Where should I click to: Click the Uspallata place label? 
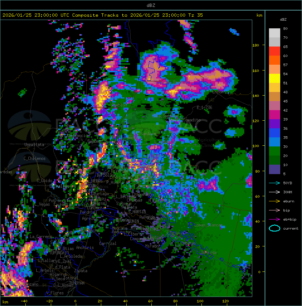34,145
